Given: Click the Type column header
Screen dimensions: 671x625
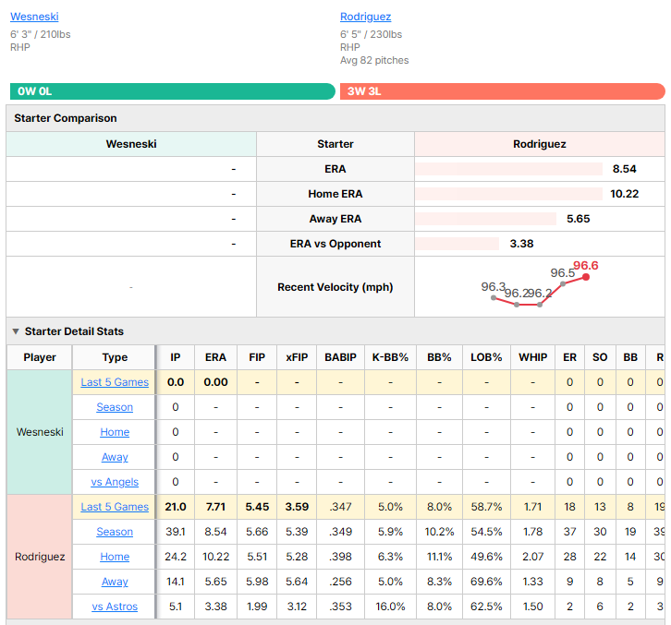Looking at the screenshot, I should click(115, 357).
